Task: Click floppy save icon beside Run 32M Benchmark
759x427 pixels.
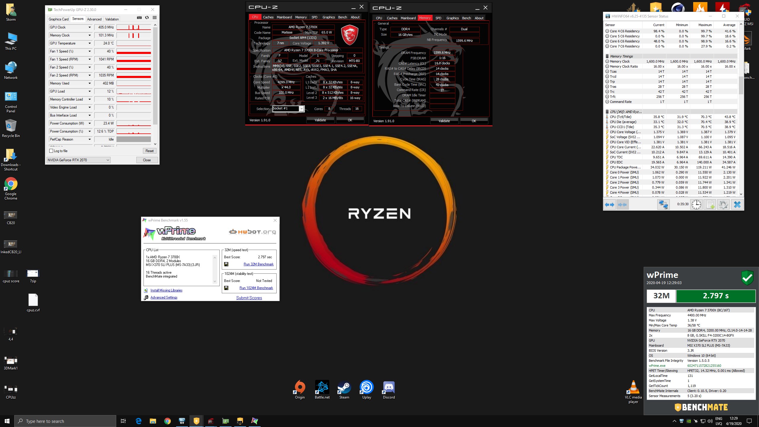Action: click(226, 264)
